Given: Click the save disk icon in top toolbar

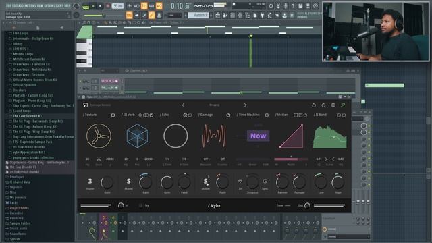Looking at the screenshot, I should pos(300,6).
